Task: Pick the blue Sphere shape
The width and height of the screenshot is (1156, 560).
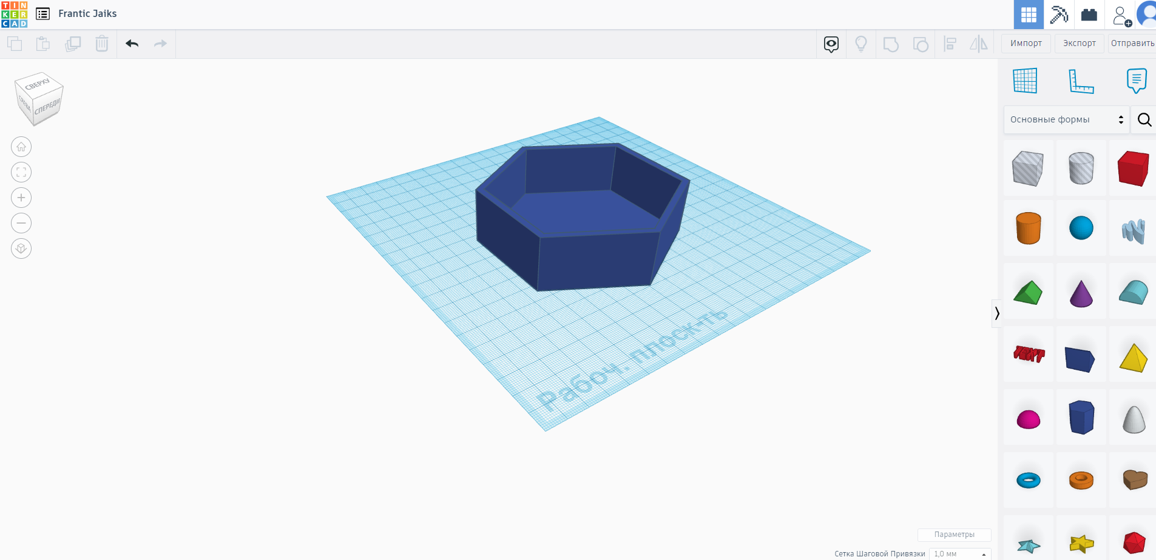Action: [1081, 228]
